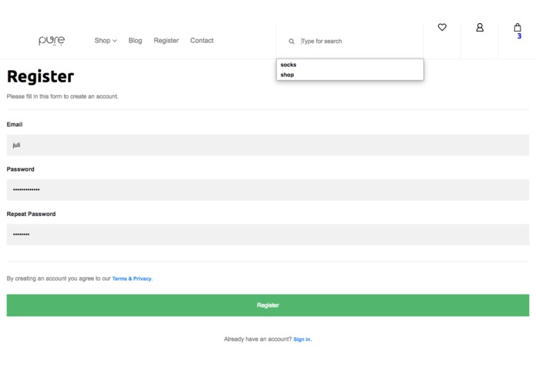Go to the Blog page
Image resolution: width=536 pixels, height=381 pixels.
[135, 40]
